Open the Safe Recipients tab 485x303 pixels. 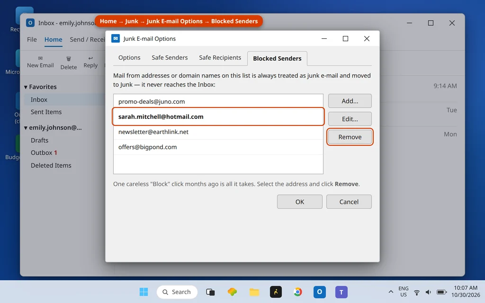tap(220, 57)
